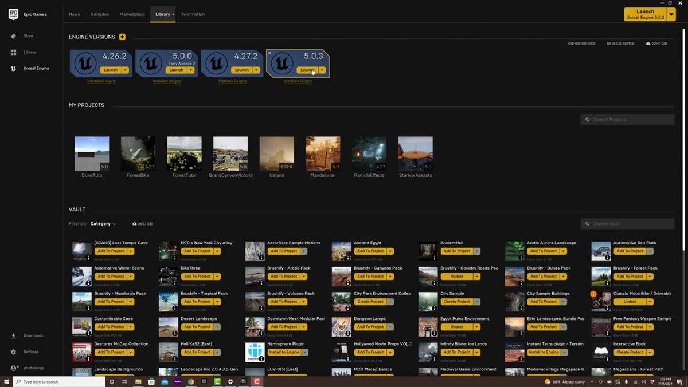Remove engine 5.0.3 using its X icon
This screenshot has width=688, height=387.
pos(270,53)
